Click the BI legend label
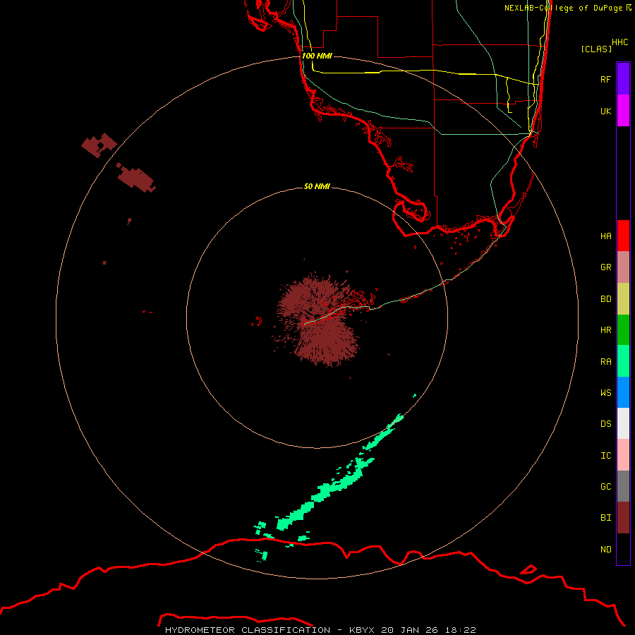This screenshot has width=635, height=635. point(605,518)
